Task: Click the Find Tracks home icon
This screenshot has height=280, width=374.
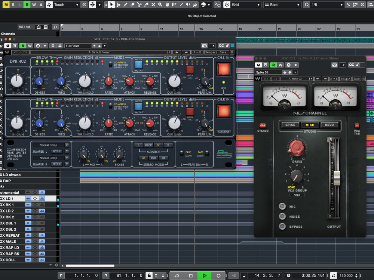Action: [x=39, y=27]
